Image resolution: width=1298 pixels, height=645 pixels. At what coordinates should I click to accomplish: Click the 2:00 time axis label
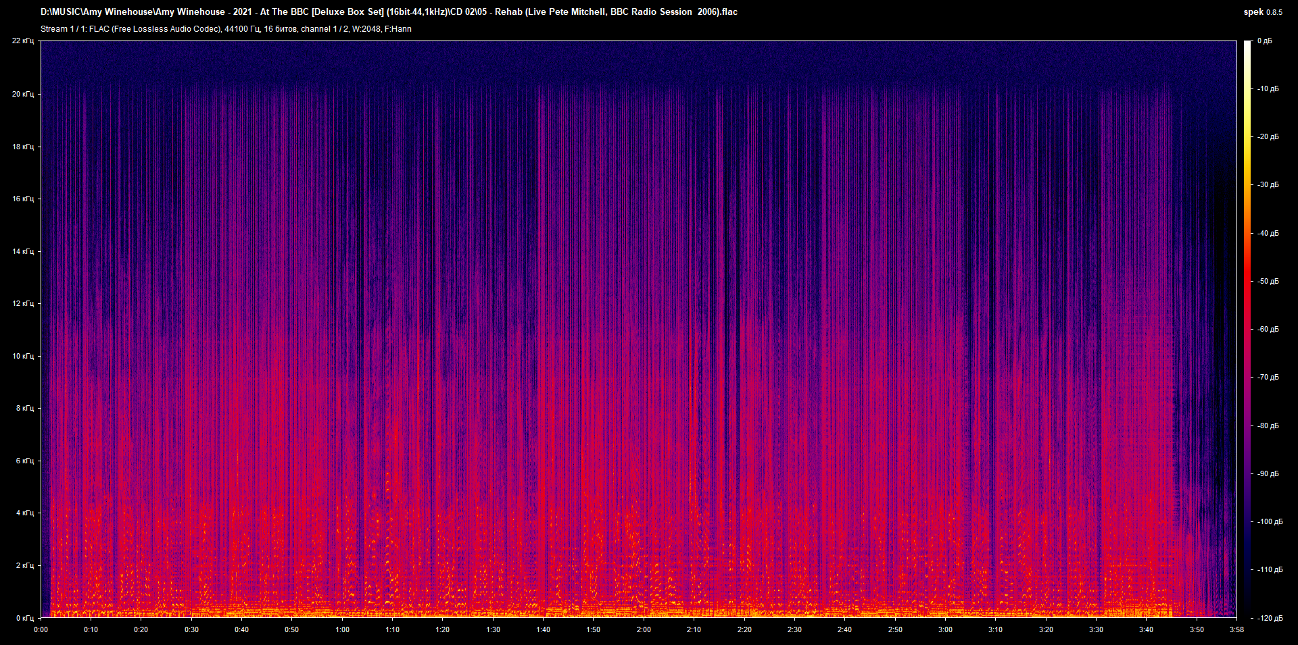[x=644, y=629]
